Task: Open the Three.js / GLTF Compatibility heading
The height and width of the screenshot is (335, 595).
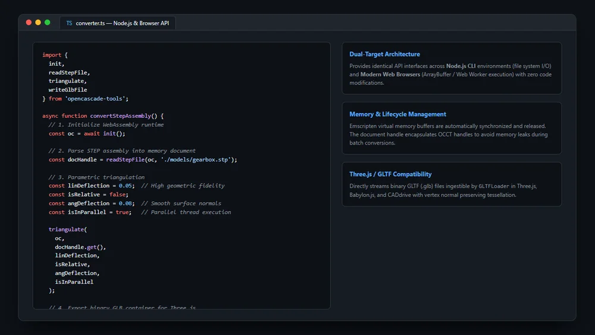Action: [390, 174]
